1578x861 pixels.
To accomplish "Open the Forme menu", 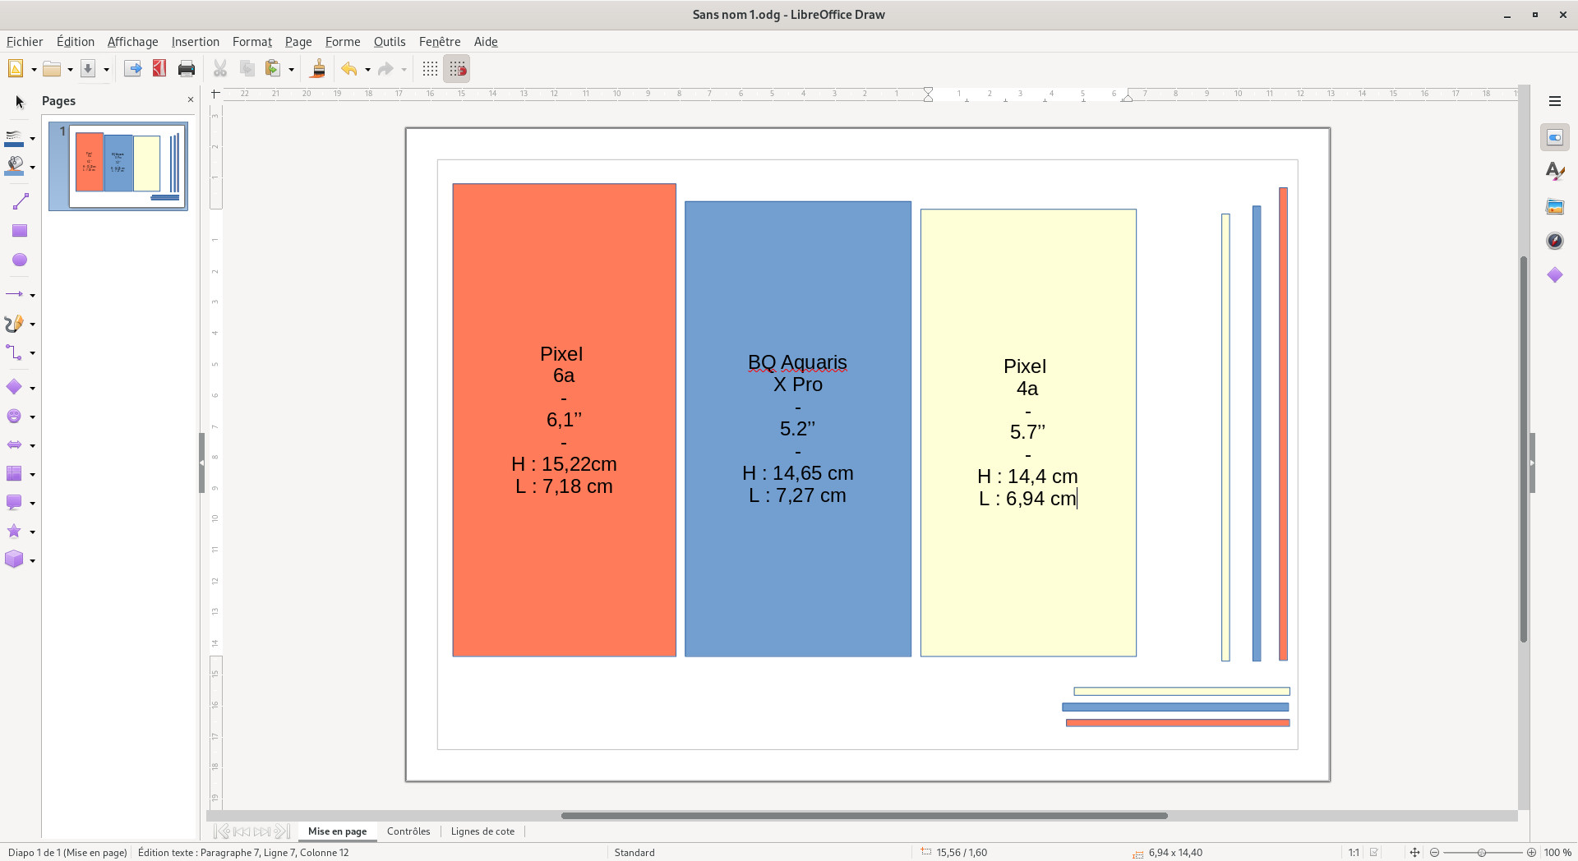I will [x=343, y=42].
